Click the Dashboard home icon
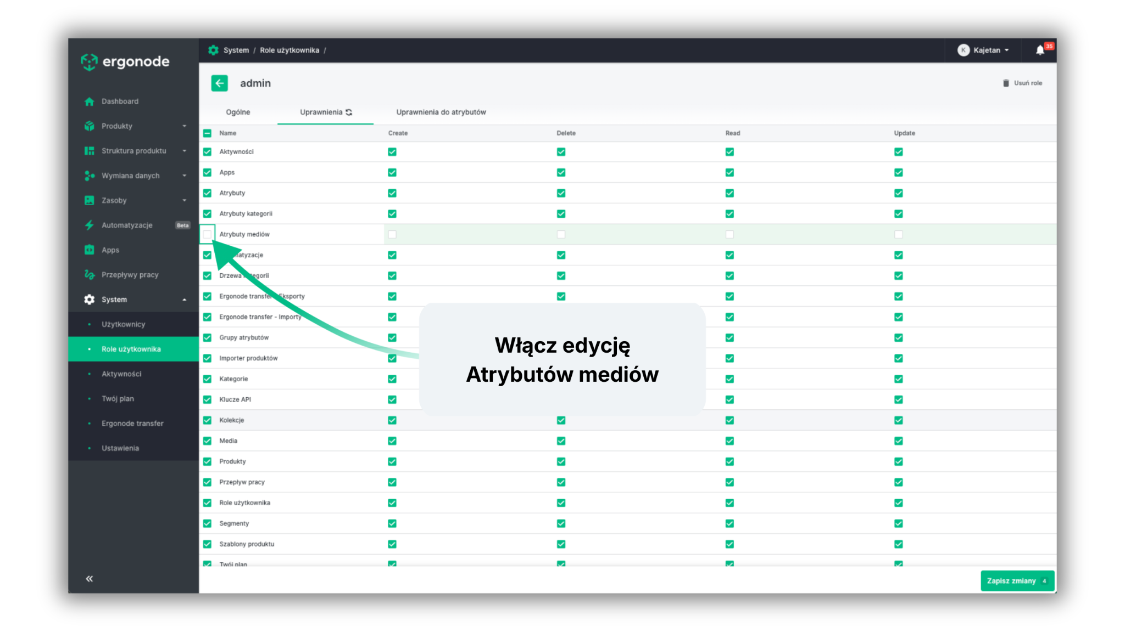1125x632 pixels. 90,101
